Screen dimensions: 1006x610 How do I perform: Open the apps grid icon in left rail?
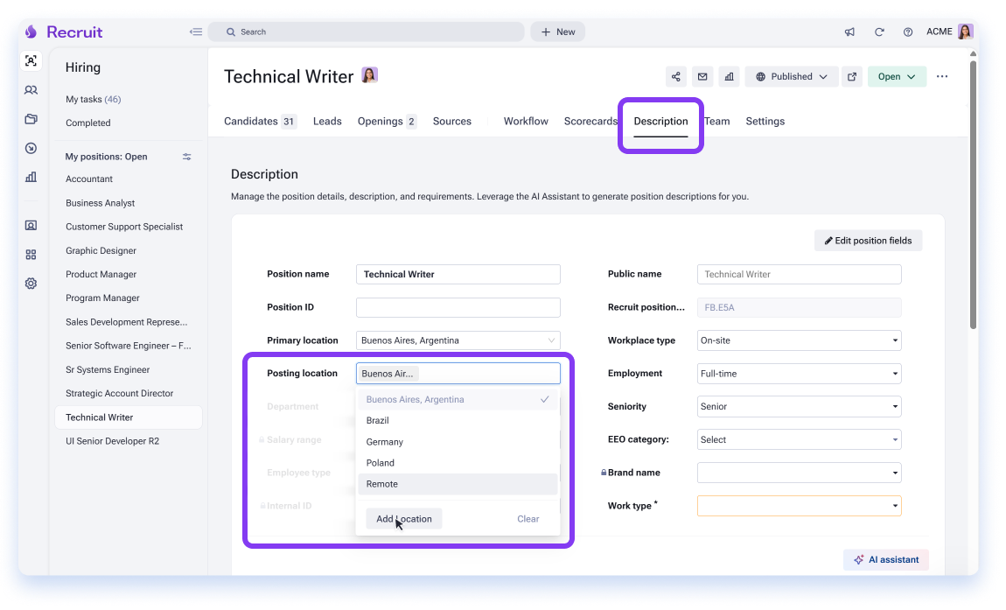pos(31,255)
